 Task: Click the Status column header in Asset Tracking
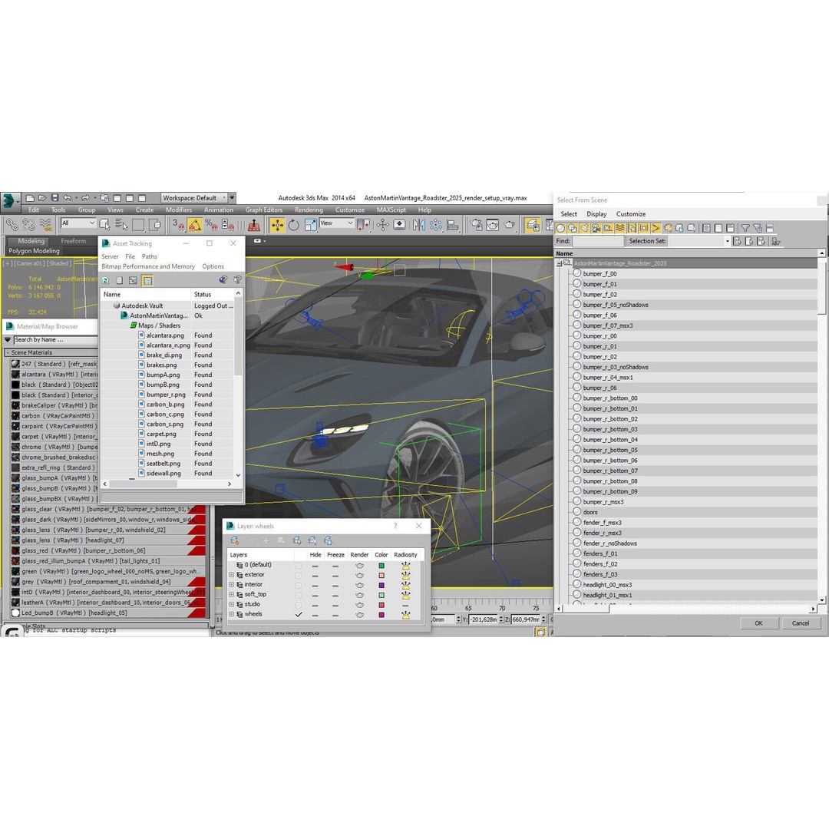(x=213, y=295)
